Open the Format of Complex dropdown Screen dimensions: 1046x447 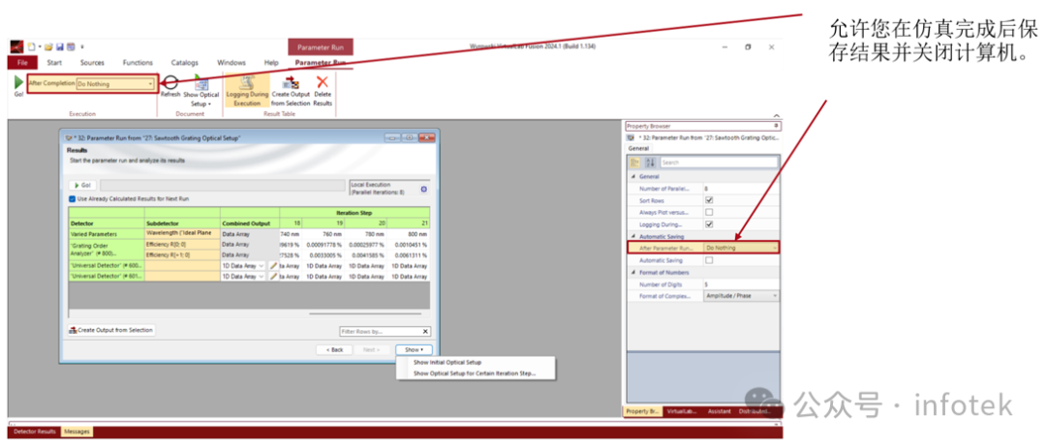741,296
